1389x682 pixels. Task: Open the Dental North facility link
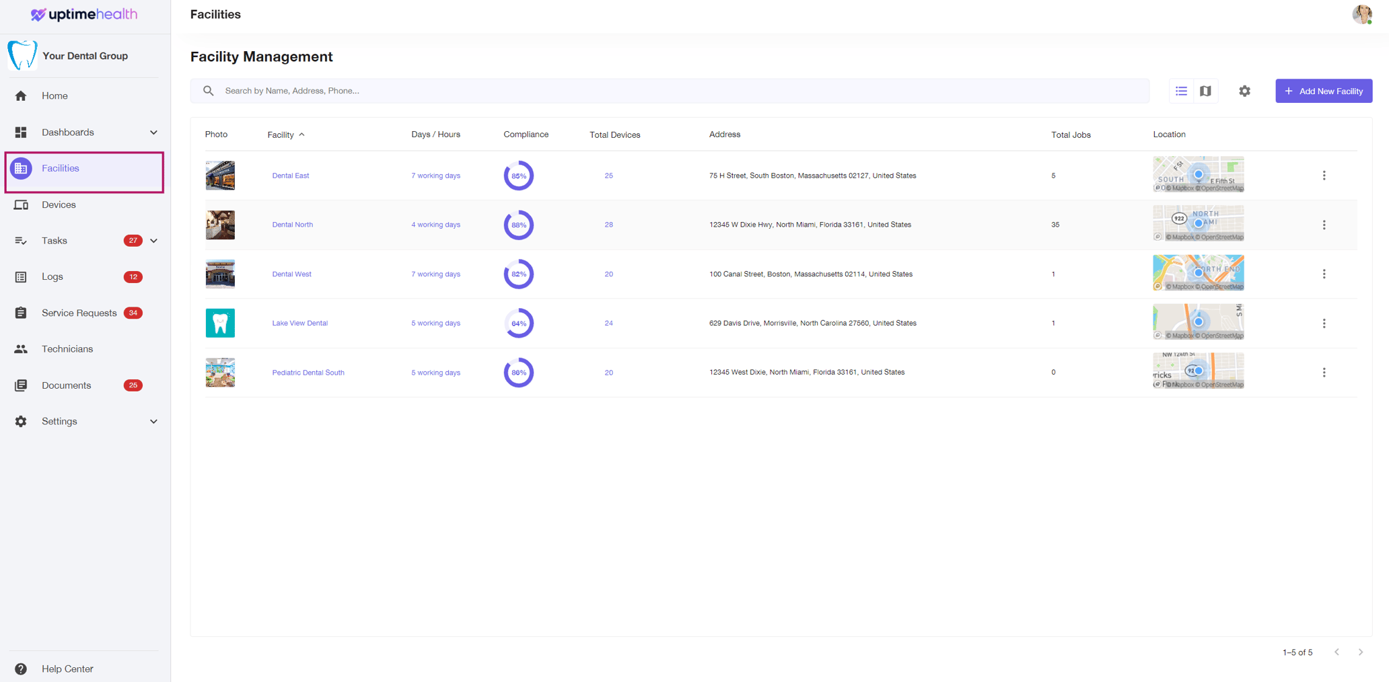(292, 225)
